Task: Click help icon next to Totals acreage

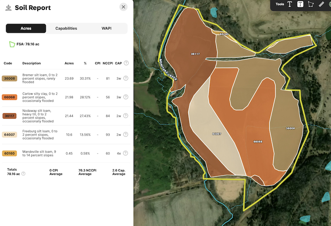Action: click(x=23, y=174)
